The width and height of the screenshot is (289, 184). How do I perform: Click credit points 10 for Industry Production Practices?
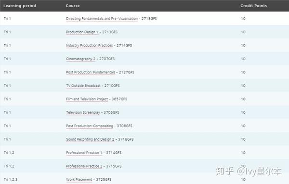[x=243, y=46]
